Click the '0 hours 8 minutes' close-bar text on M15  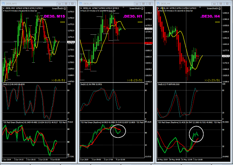20,11
